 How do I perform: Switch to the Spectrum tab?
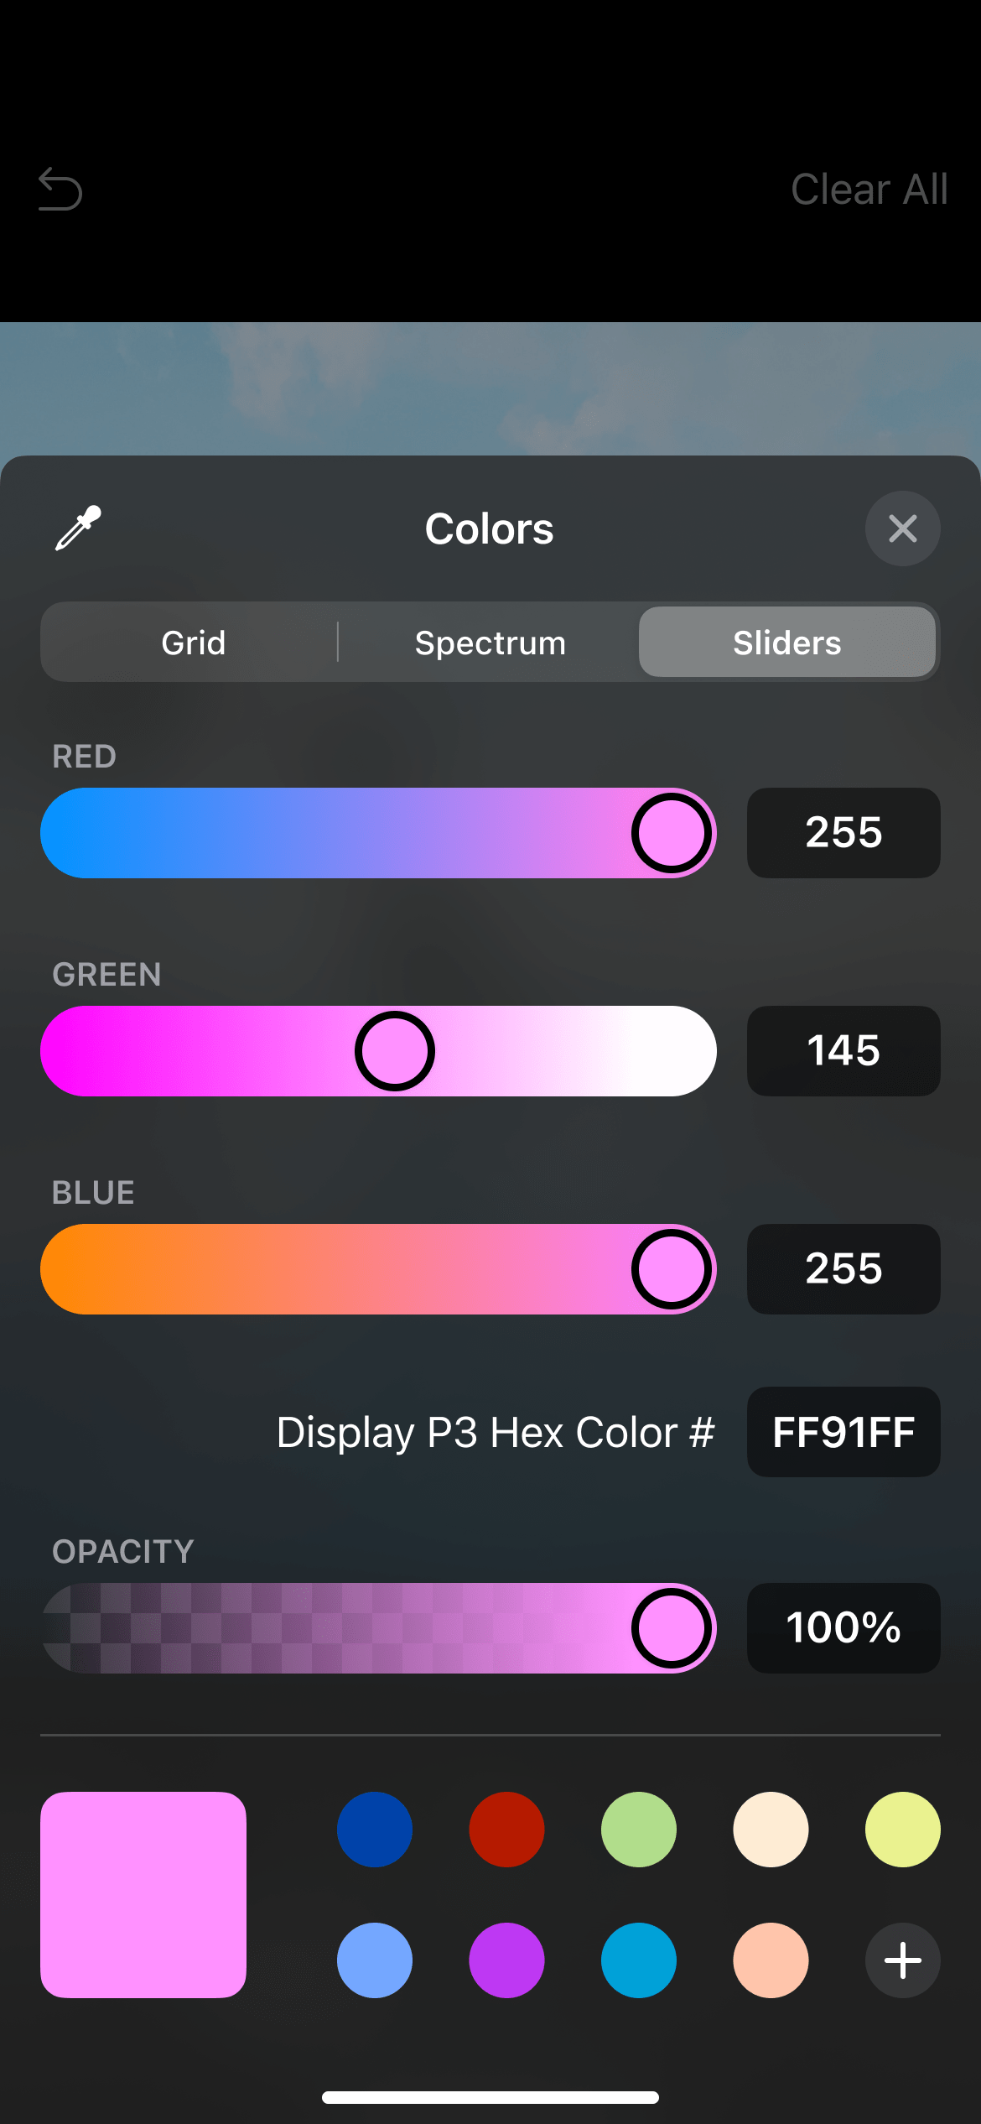pyautogui.click(x=490, y=643)
